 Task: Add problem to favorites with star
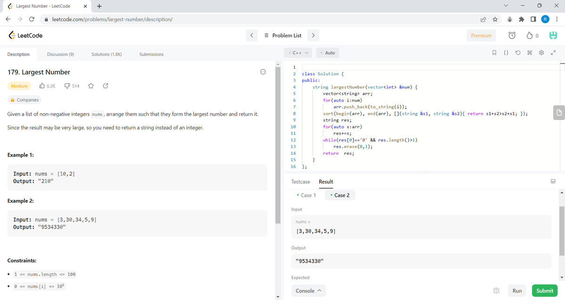click(92, 86)
